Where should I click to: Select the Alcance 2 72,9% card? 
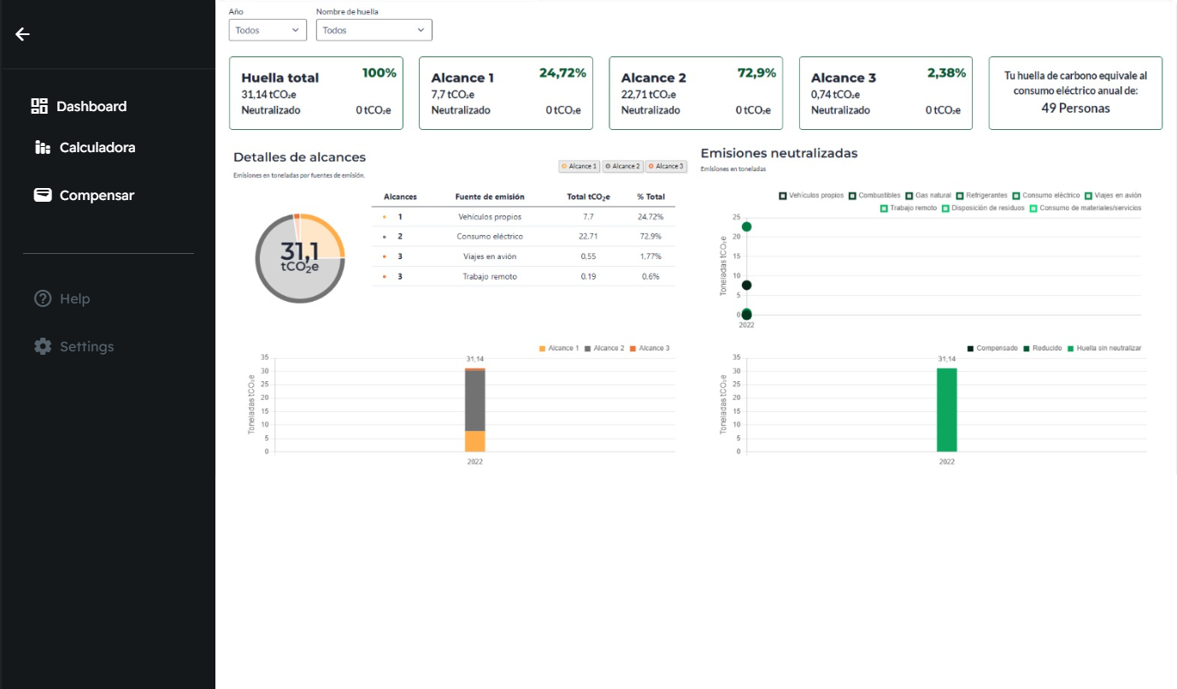tap(696, 93)
